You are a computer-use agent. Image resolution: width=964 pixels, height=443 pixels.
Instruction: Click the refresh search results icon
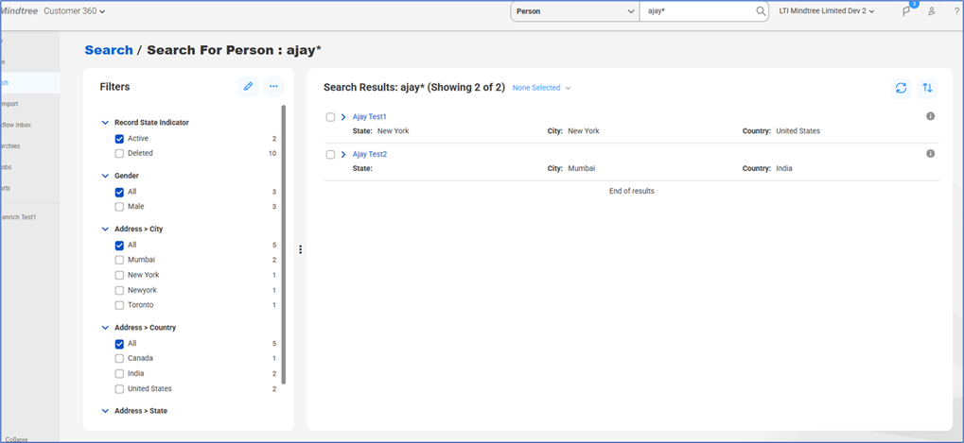point(901,88)
